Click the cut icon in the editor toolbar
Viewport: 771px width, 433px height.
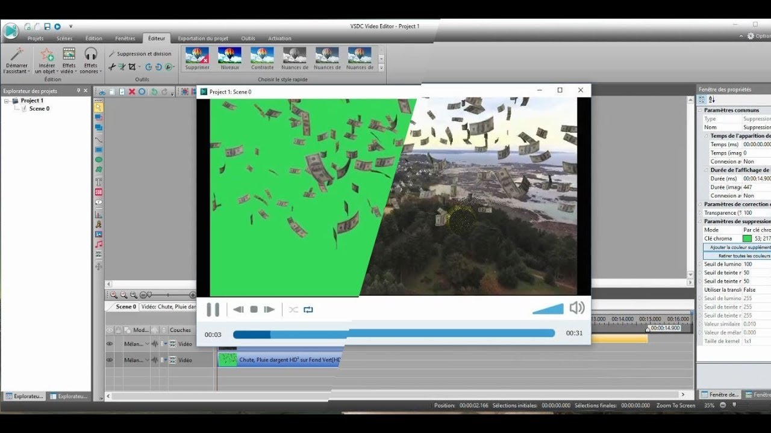[102, 92]
